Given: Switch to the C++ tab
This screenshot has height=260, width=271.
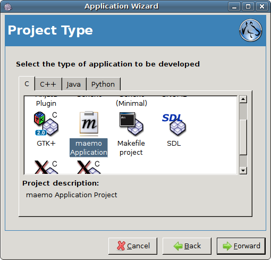Looking at the screenshot, I should [48, 85].
